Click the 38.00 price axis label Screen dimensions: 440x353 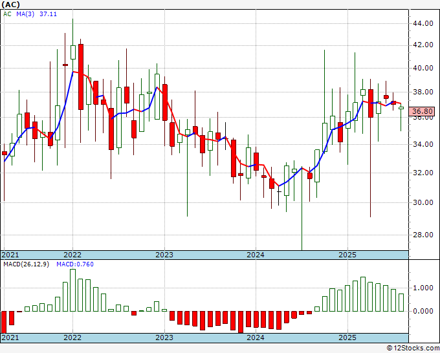pyautogui.click(x=423, y=92)
